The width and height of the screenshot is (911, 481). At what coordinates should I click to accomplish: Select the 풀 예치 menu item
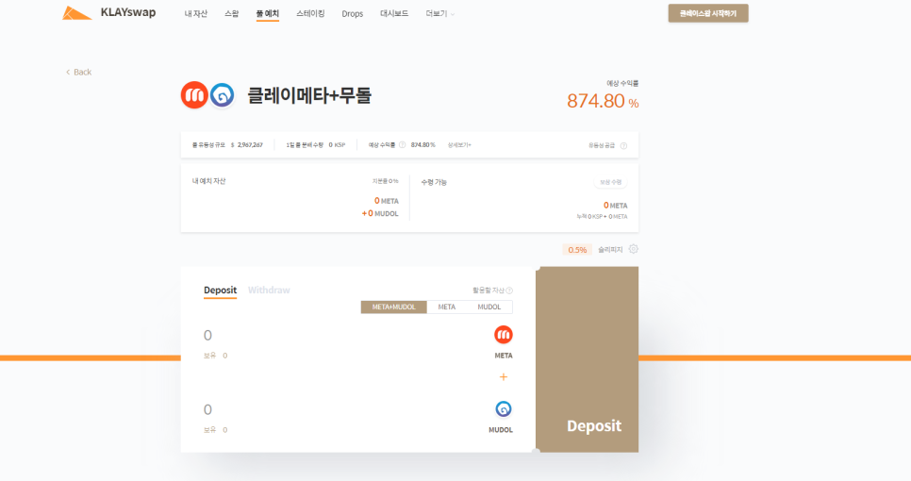(x=267, y=13)
